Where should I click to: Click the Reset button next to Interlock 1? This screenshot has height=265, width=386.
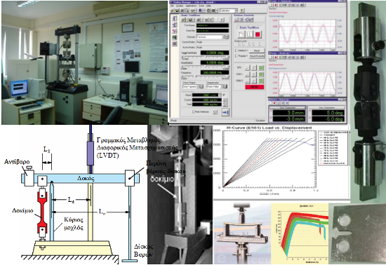(x=256, y=50)
